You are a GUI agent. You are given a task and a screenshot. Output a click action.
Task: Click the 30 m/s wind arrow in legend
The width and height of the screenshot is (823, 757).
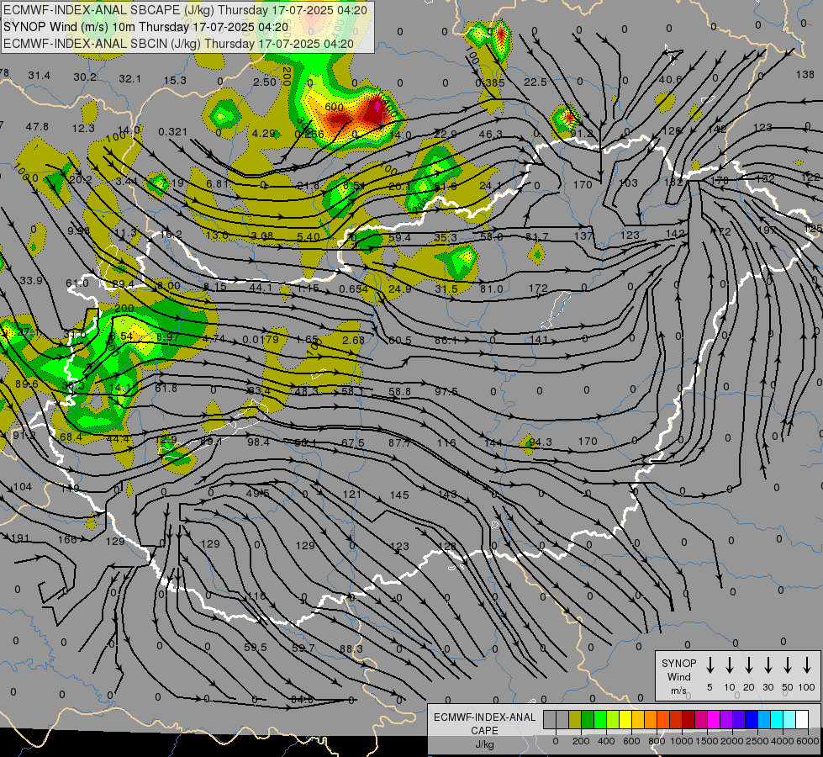tap(768, 665)
